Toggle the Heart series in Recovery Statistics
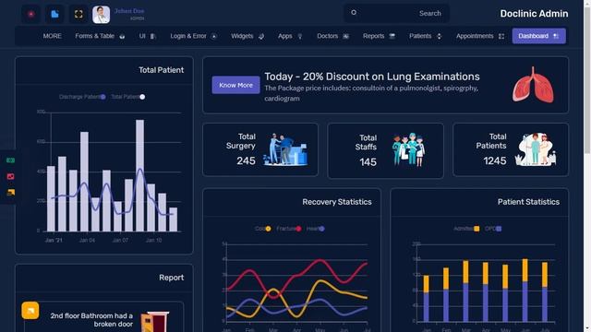The height and width of the screenshot is (332, 591). [x=316, y=229]
